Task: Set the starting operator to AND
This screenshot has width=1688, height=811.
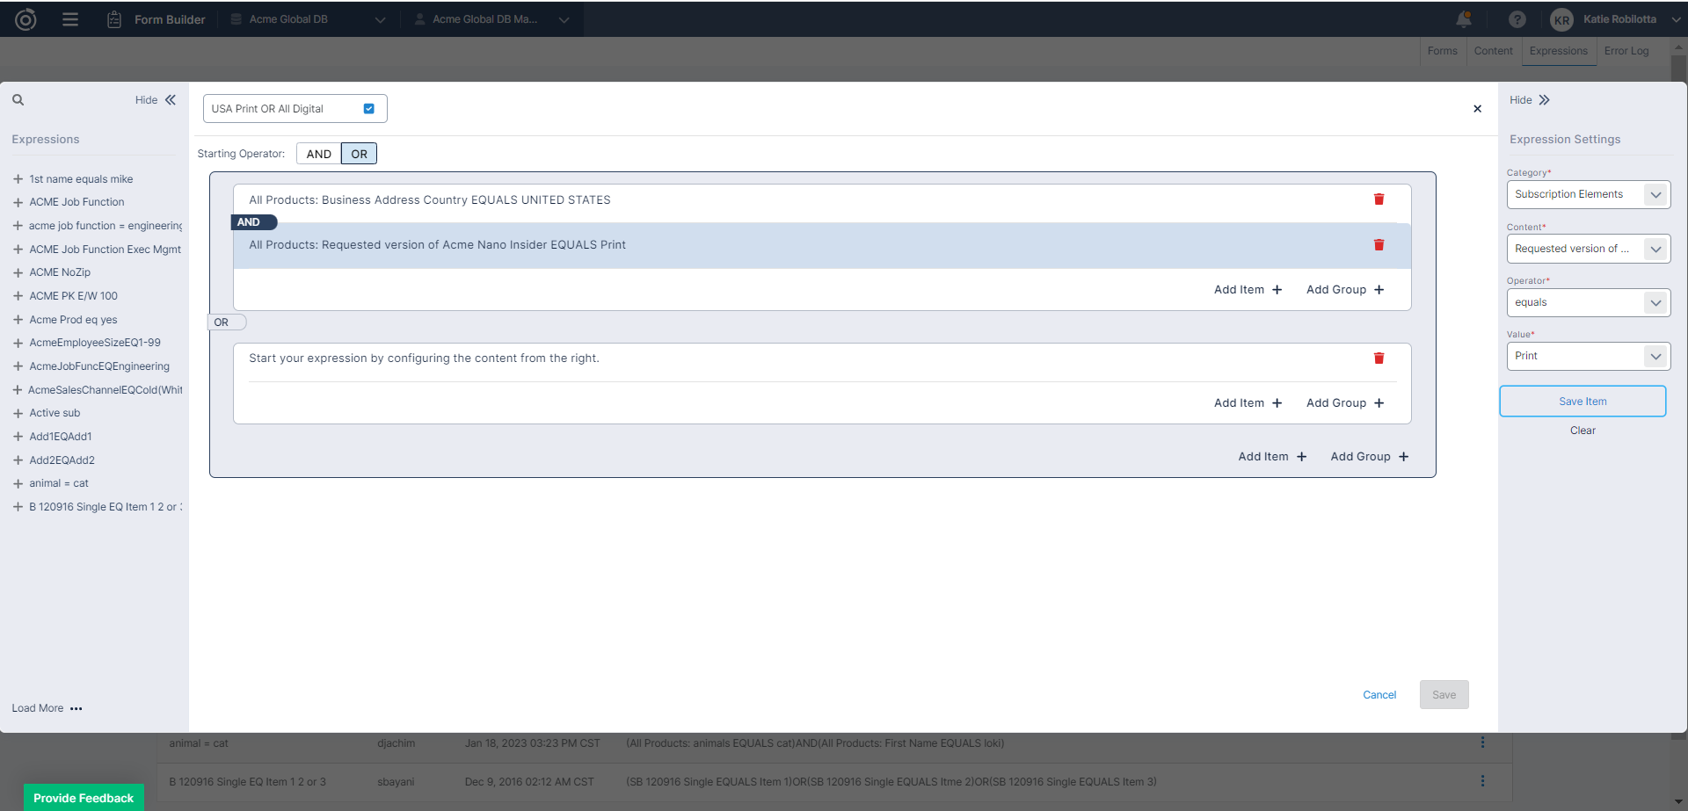Action: pos(318,154)
